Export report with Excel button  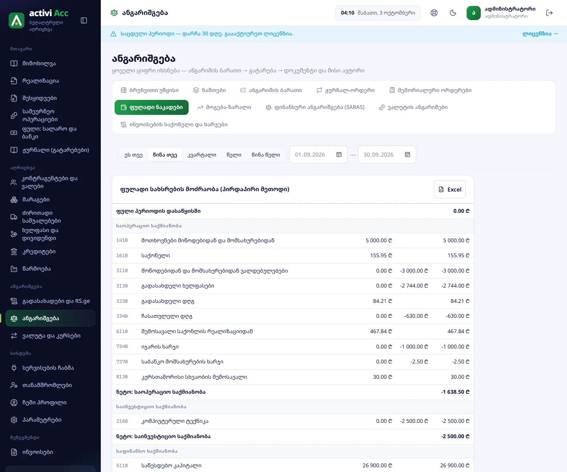tap(450, 189)
